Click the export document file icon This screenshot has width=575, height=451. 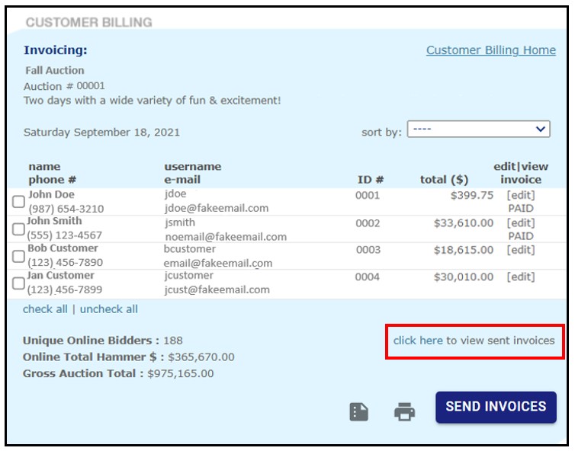[358, 412]
